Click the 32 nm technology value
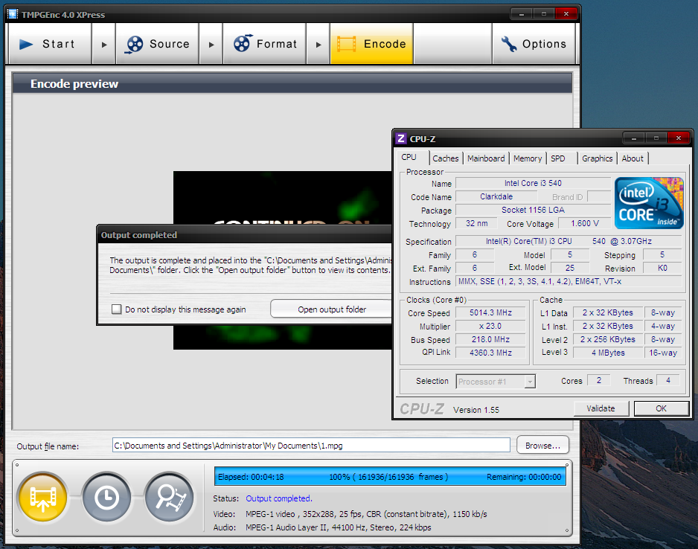 (x=476, y=223)
